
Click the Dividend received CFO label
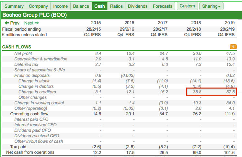coord(37,136)
